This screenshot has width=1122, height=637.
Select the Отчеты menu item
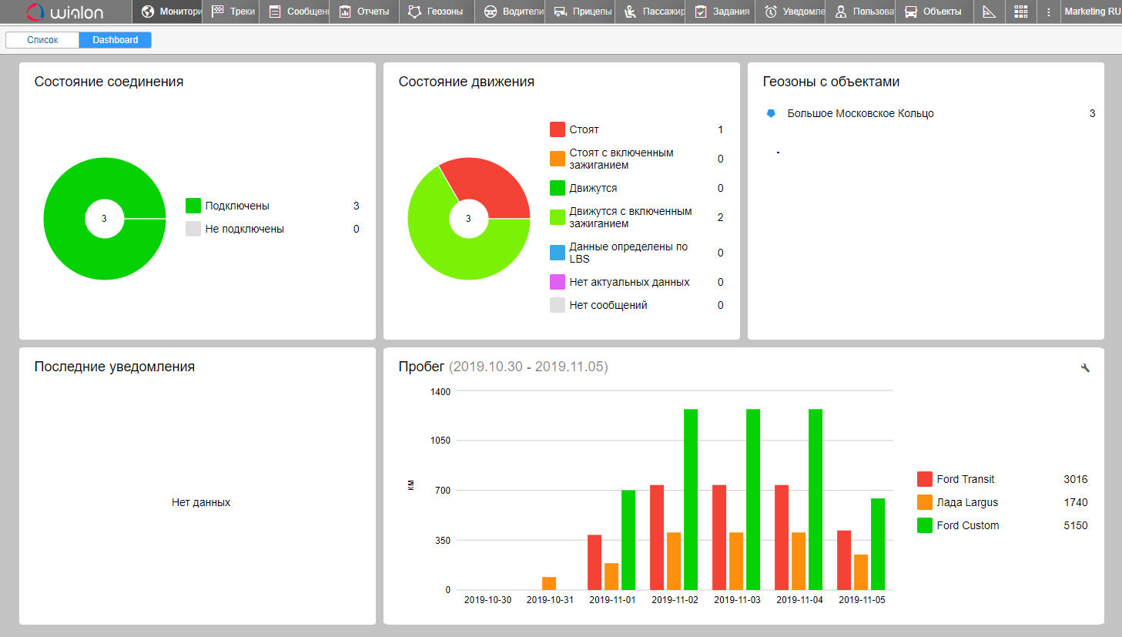pos(364,12)
